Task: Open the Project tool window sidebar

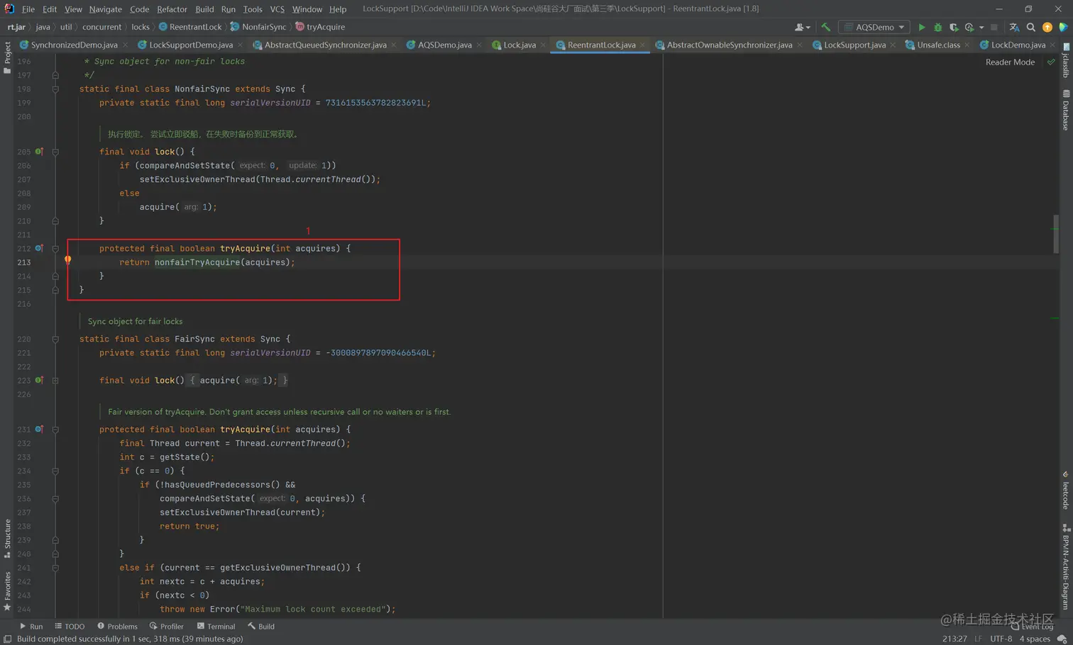Action: [x=7, y=57]
